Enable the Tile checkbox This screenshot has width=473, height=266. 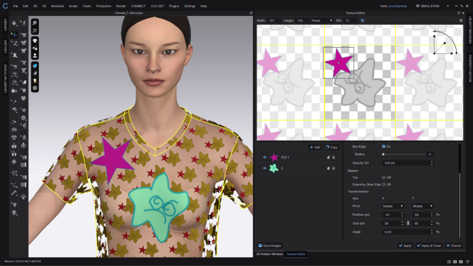pyautogui.click(x=383, y=178)
